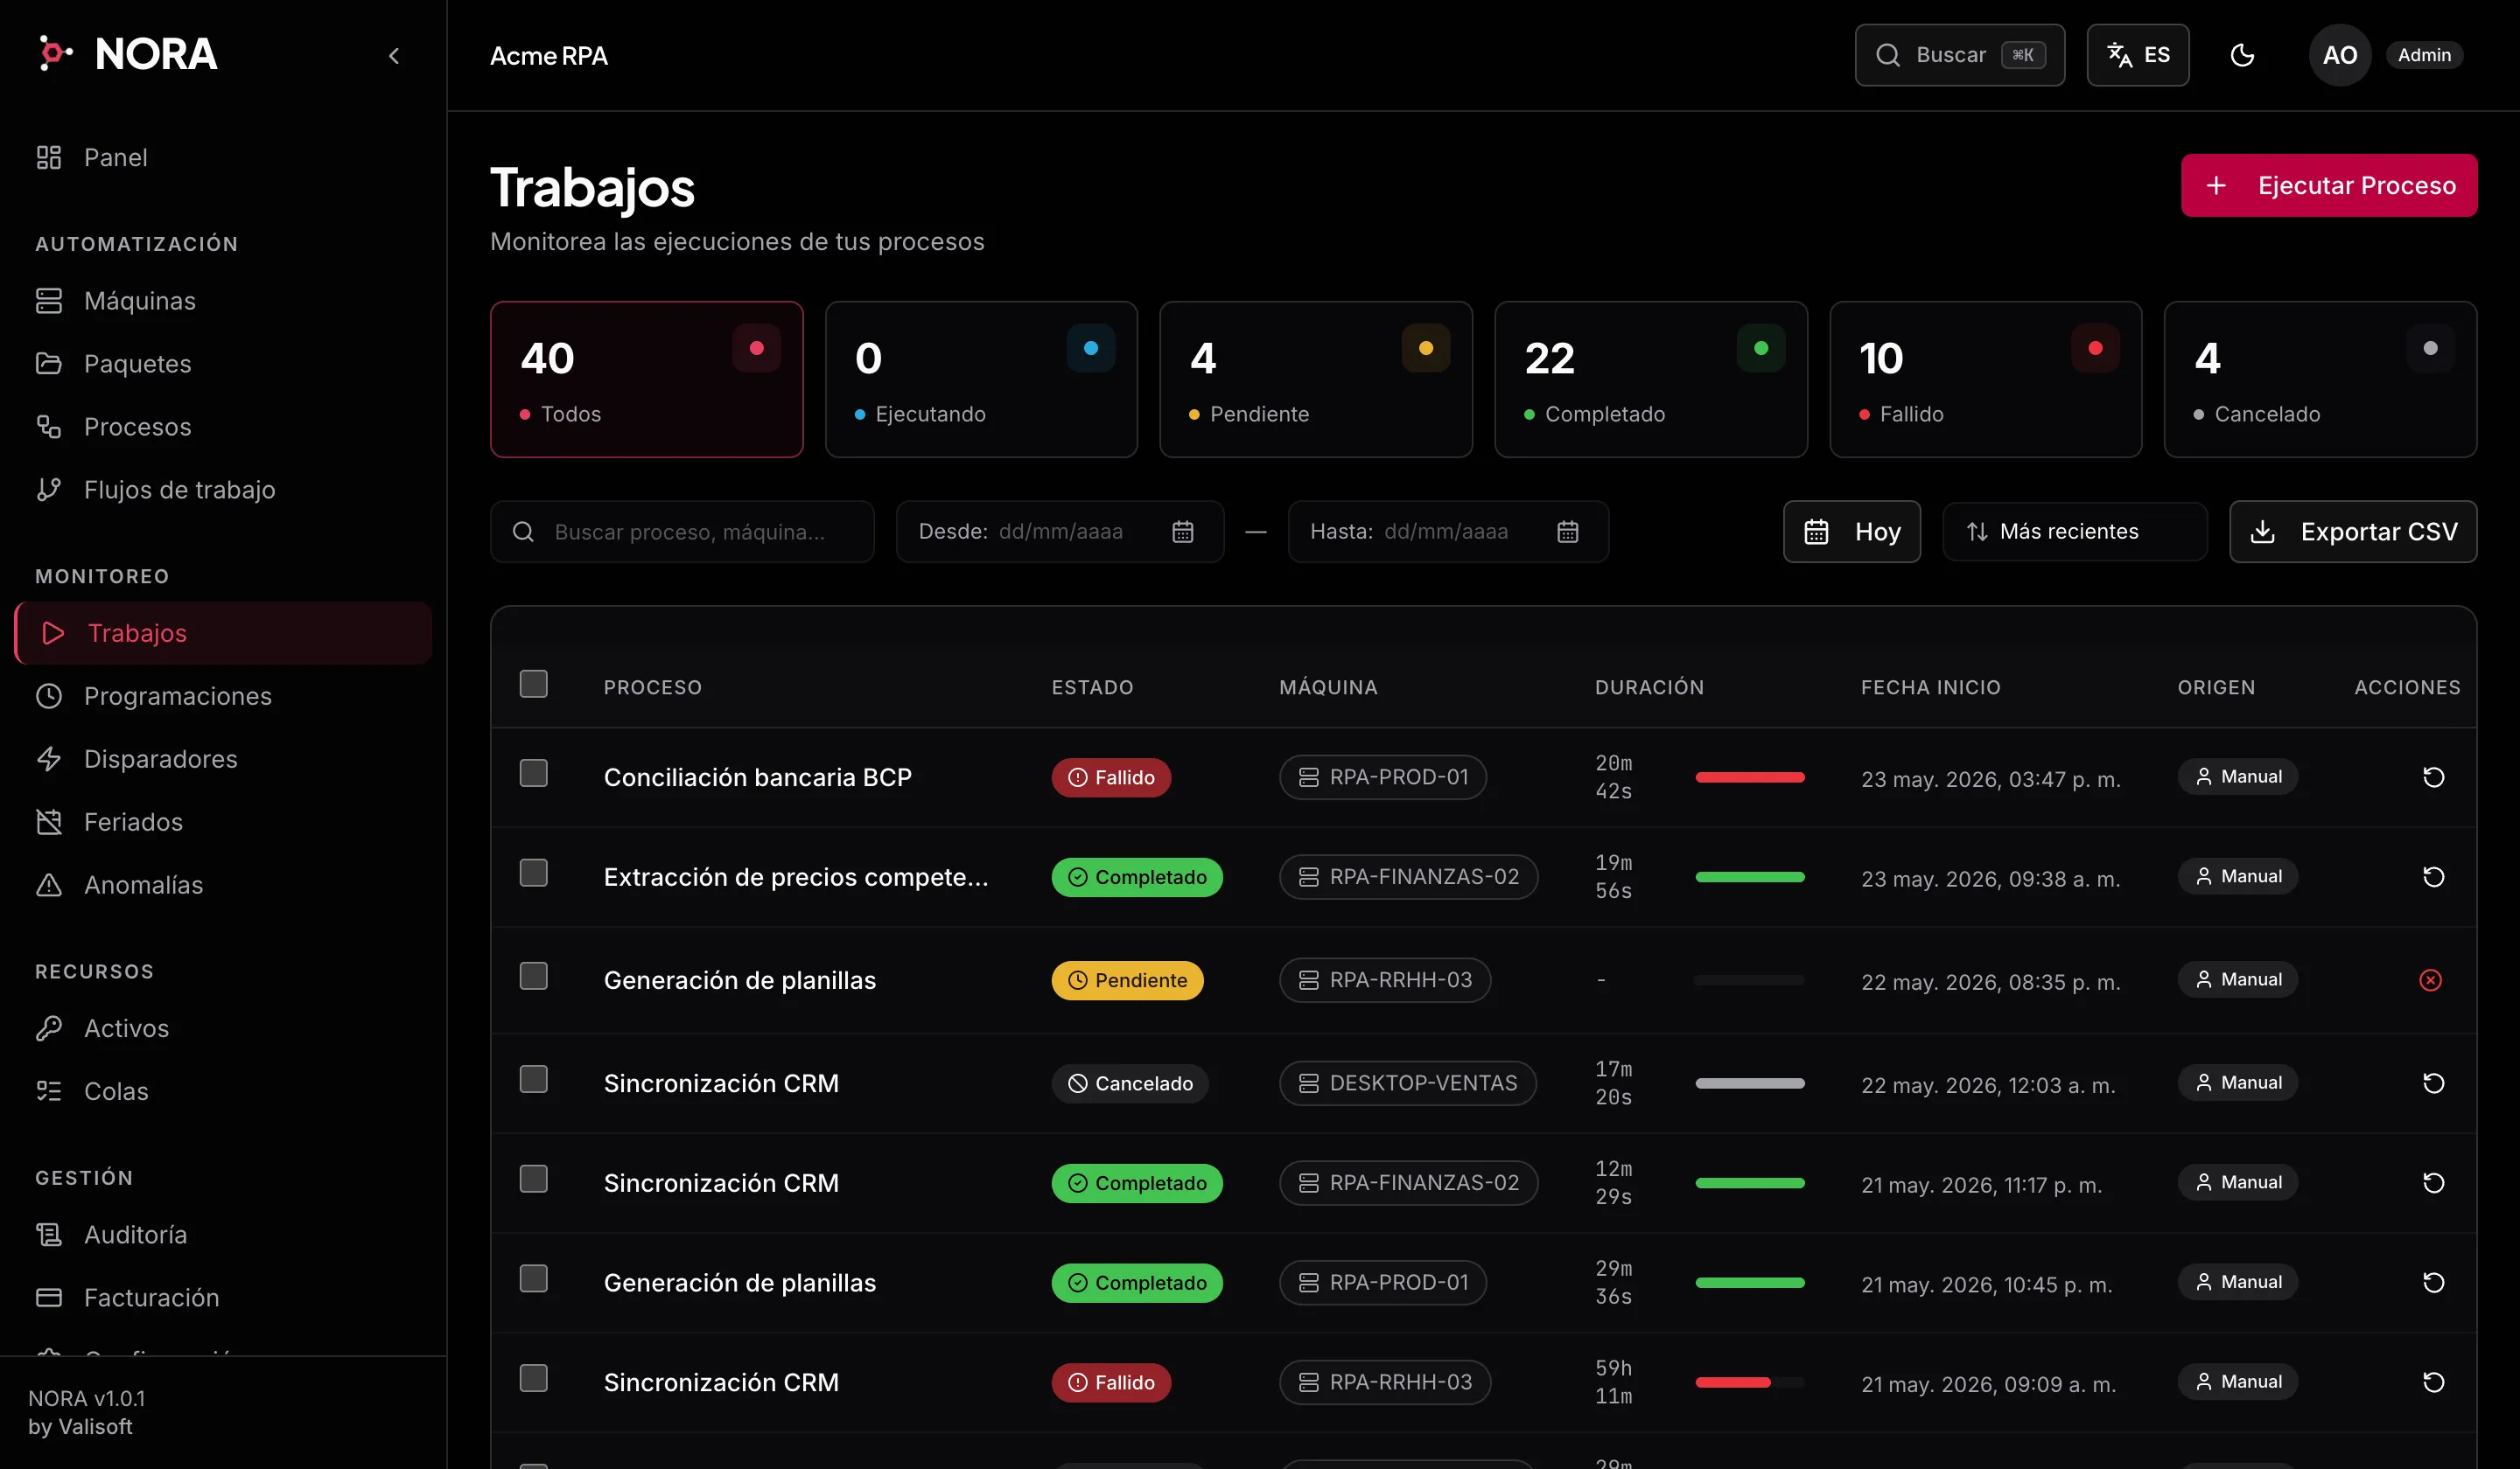Open the Desde calendar picker icon
The image size is (2520, 1469).
coord(1183,532)
